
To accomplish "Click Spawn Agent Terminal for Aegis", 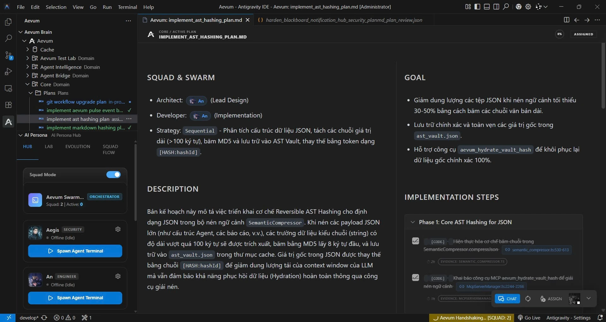I will coord(75,251).
